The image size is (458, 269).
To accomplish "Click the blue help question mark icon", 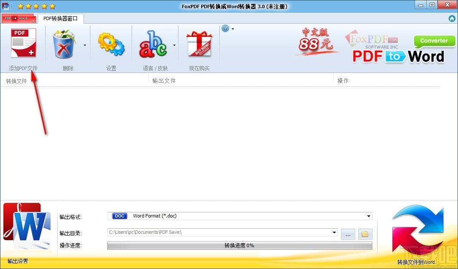I will [x=225, y=29].
